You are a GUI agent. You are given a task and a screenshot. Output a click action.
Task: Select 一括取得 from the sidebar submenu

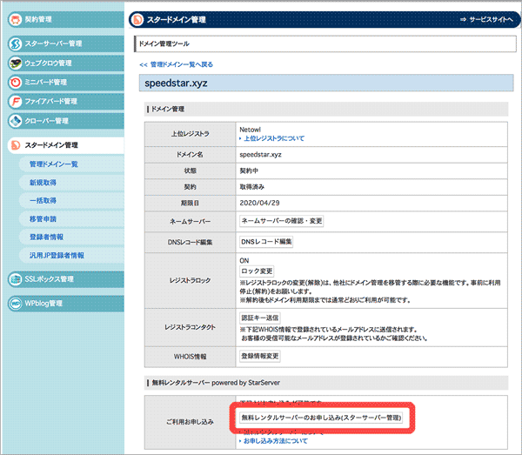(x=43, y=200)
